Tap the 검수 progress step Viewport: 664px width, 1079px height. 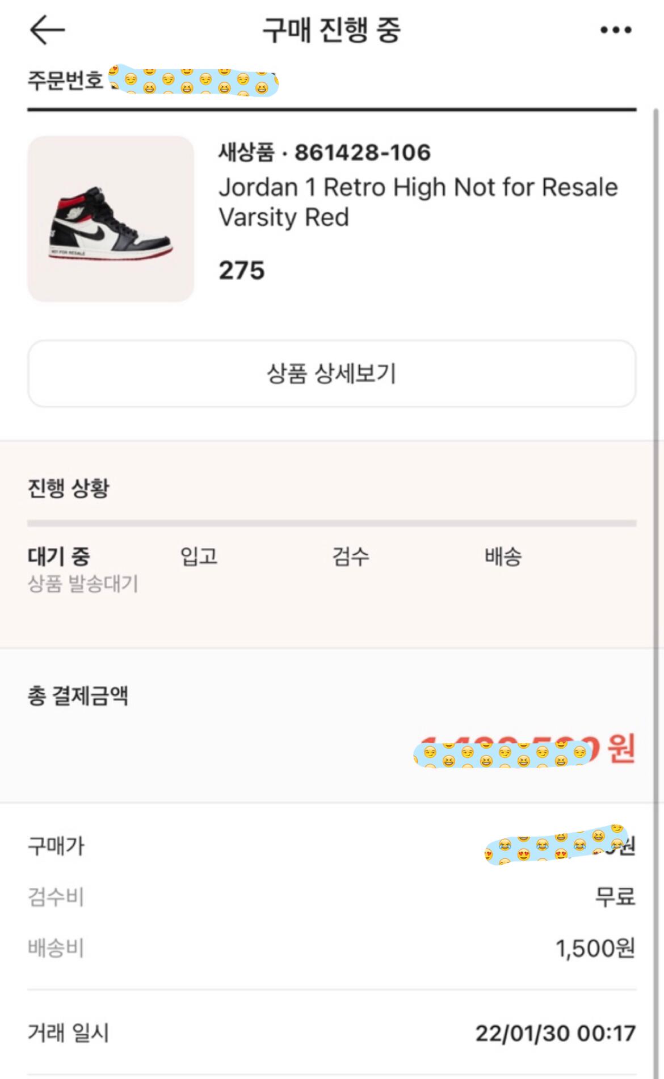tap(351, 556)
